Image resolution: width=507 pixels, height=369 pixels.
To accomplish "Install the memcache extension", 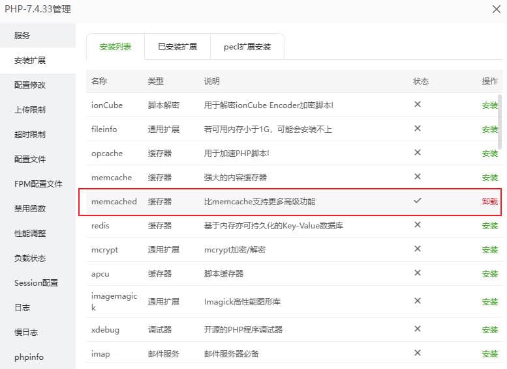I will (x=489, y=178).
